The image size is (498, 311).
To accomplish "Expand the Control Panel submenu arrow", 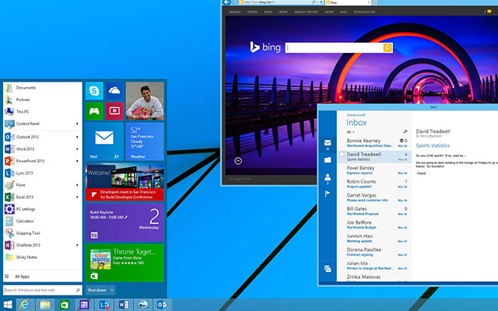I will point(79,124).
